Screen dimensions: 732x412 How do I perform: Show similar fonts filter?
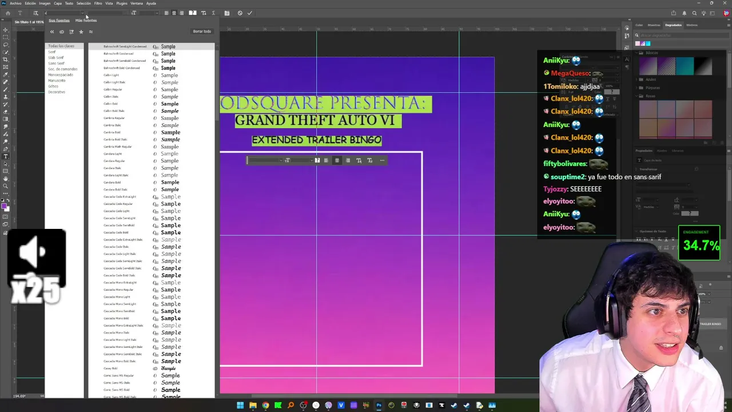pyautogui.click(x=90, y=32)
